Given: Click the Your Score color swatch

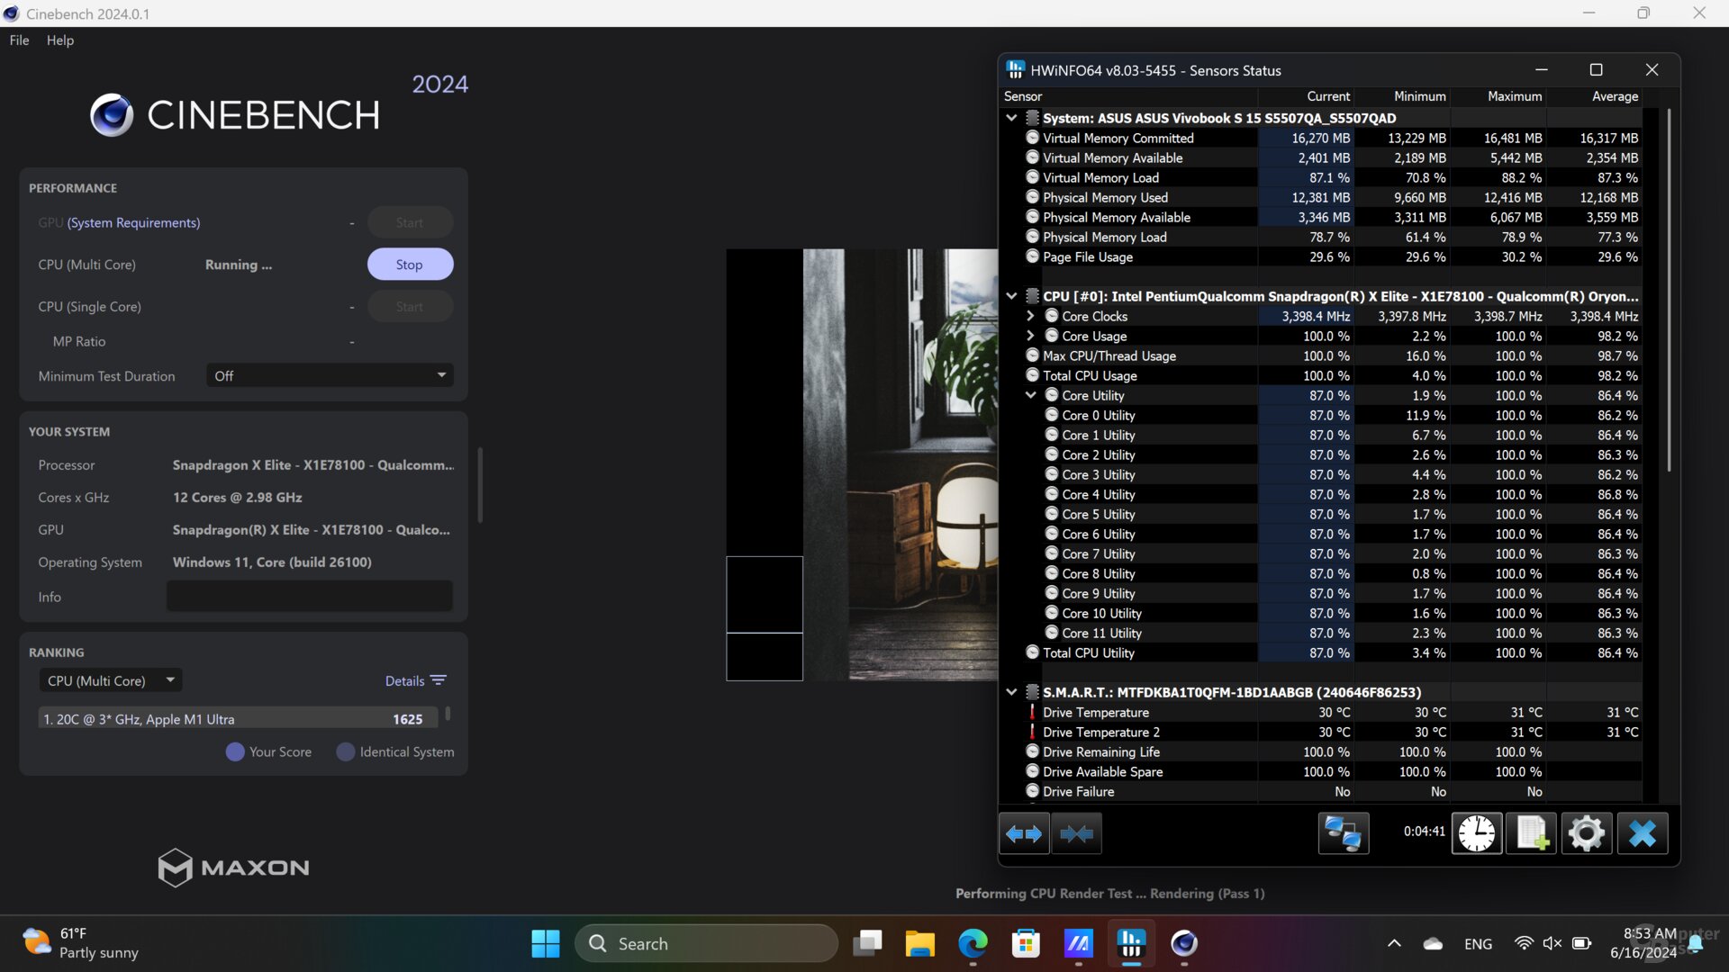Looking at the screenshot, I should [x=235, y=752].
